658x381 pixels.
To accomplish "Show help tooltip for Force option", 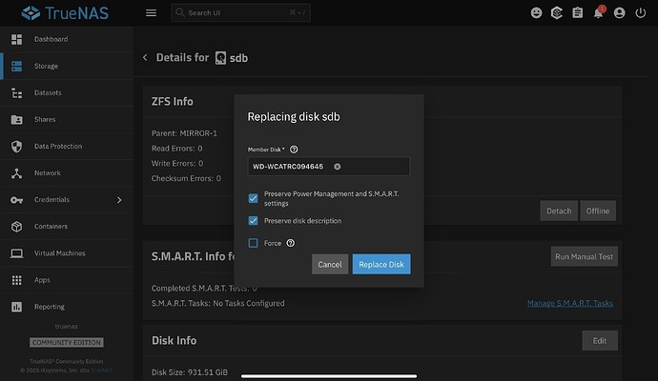I will 290,243.
